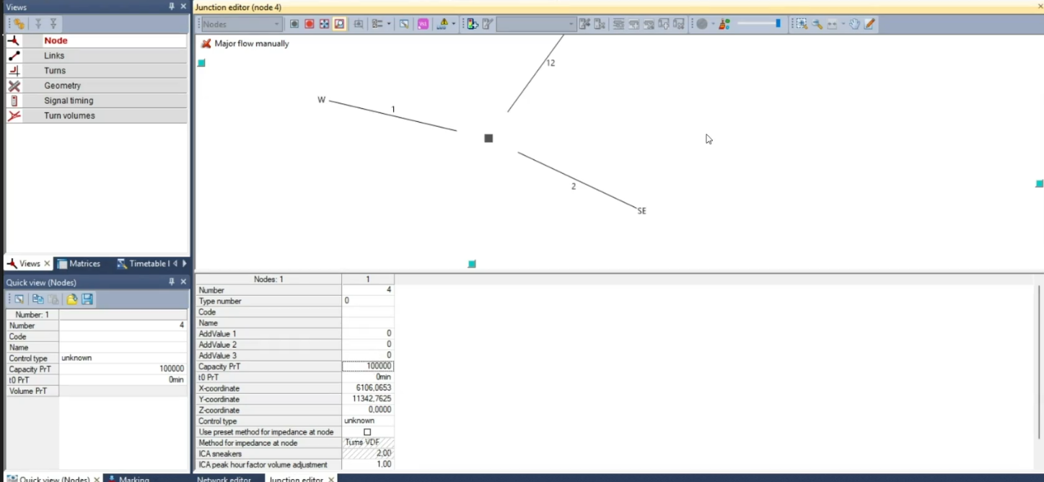This screenshot has width=1044, height=482.
Task: Click the signal add icon in toolbar
Action: click(x=472, y=24)
